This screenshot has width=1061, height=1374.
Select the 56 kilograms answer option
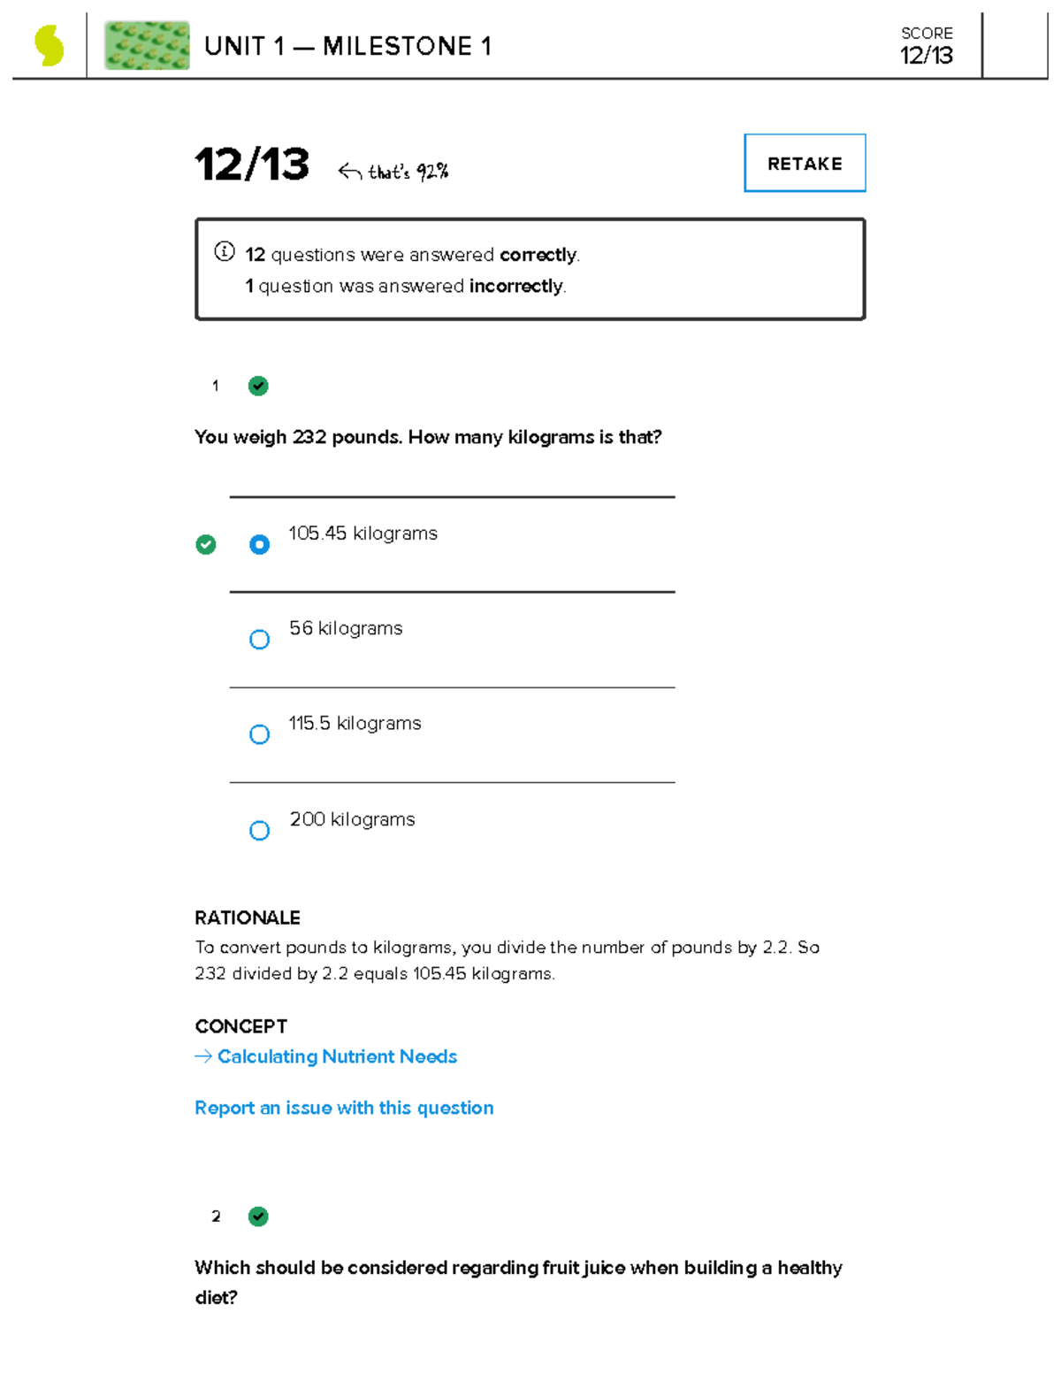259,639
